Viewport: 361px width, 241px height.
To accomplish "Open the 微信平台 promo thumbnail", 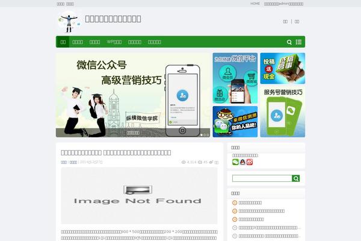I will point(235,78).
